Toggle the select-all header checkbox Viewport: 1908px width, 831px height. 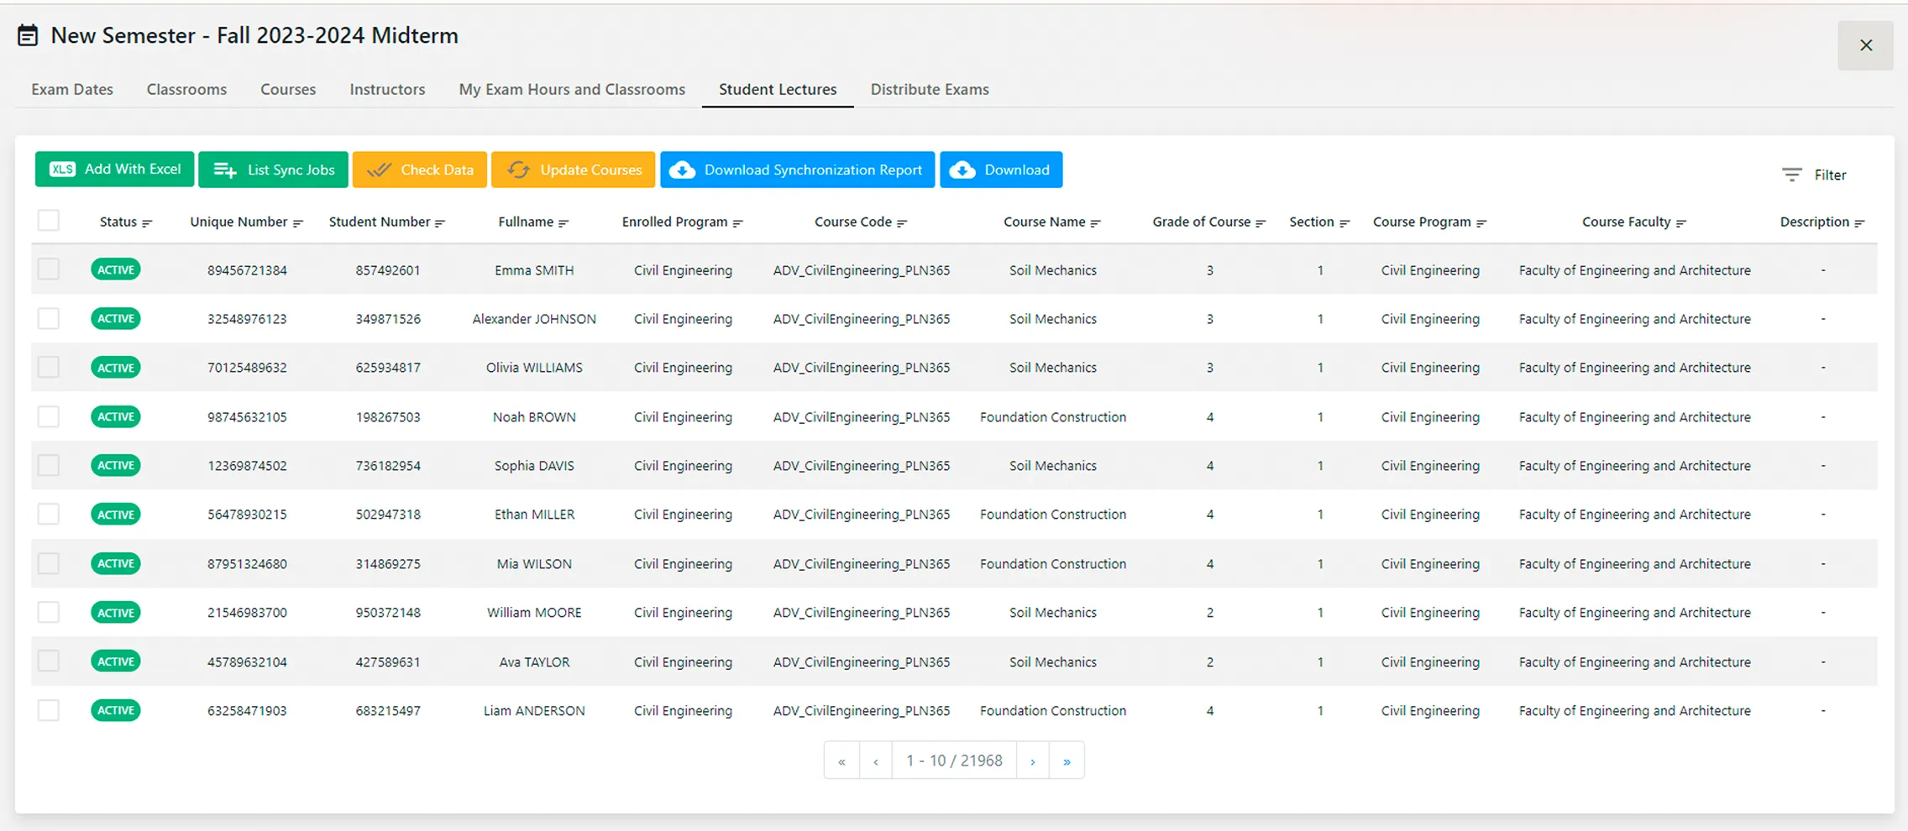pos(49,221)
